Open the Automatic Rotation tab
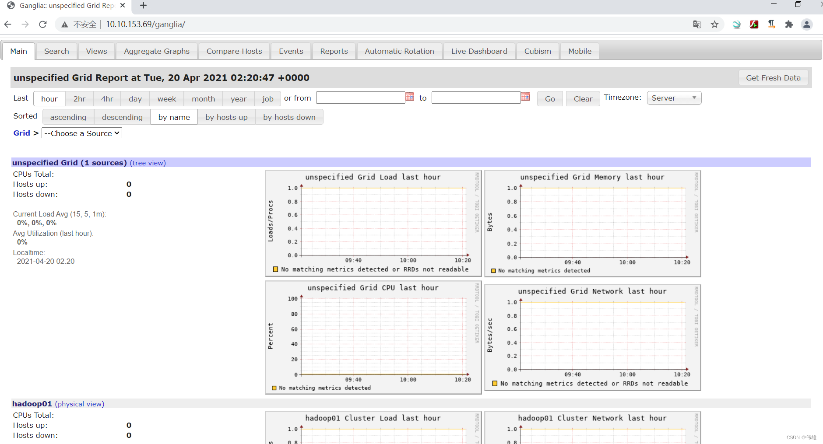This screenshot has height=444, width=823. pos(400,51)
